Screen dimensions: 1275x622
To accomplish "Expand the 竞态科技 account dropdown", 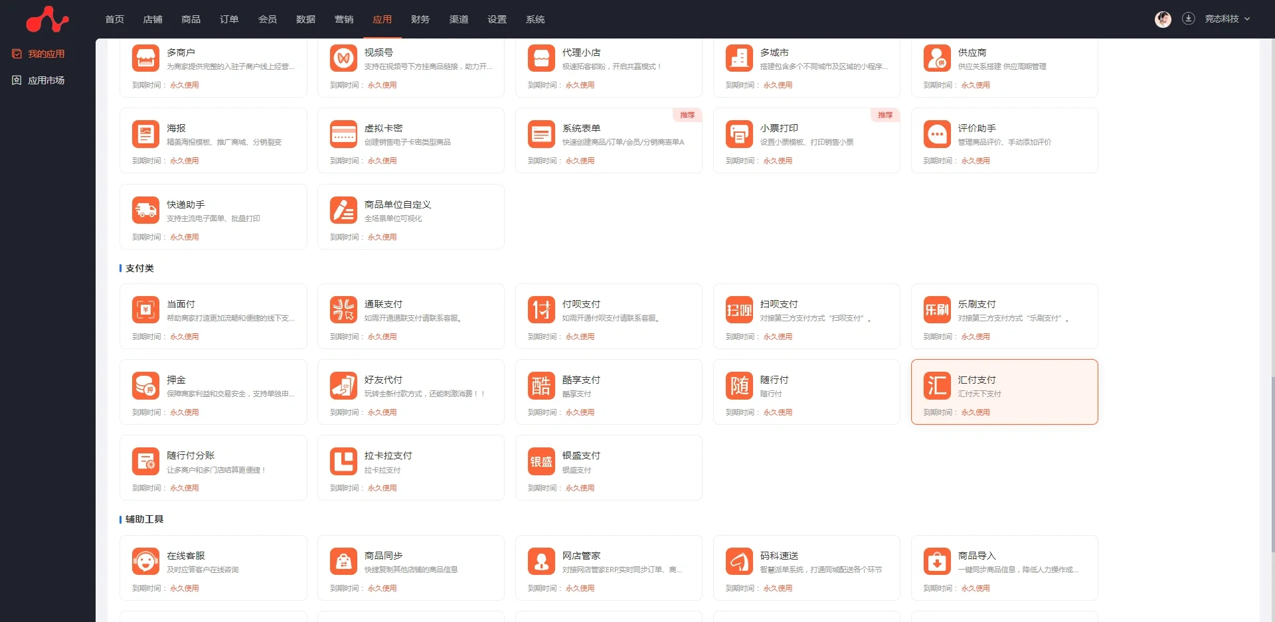I will [1227, 19].
